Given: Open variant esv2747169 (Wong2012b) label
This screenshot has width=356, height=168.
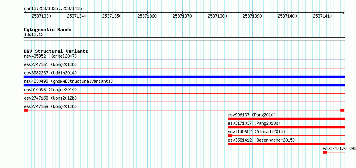Looking at the screenshot, I should click(50, 106).
